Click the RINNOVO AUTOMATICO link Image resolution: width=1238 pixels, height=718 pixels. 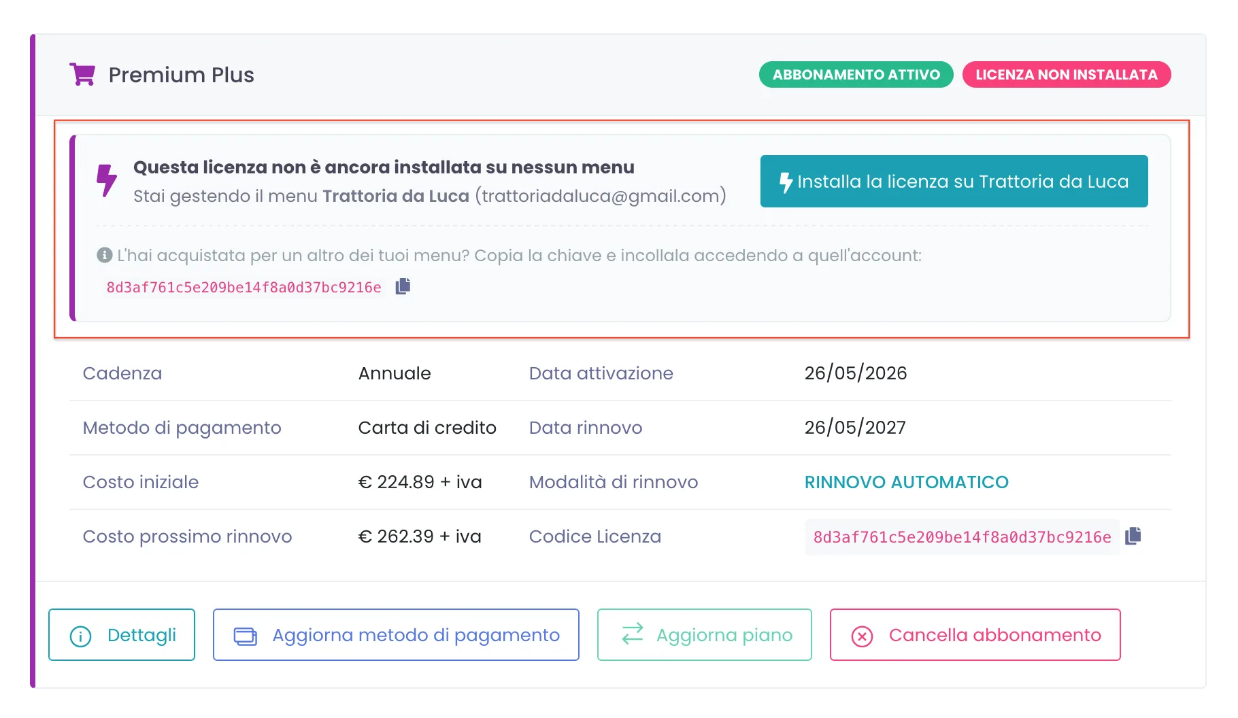[x=906, y=482]
